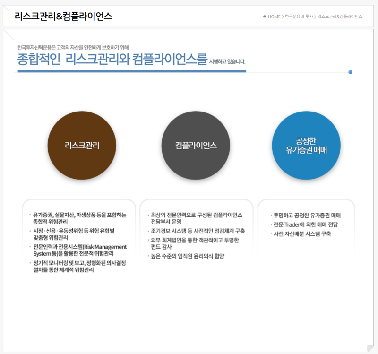The height and width of the screenshot is (354, 378).
Task: Click the home icon in the breadcrumb
Action: 265,17
